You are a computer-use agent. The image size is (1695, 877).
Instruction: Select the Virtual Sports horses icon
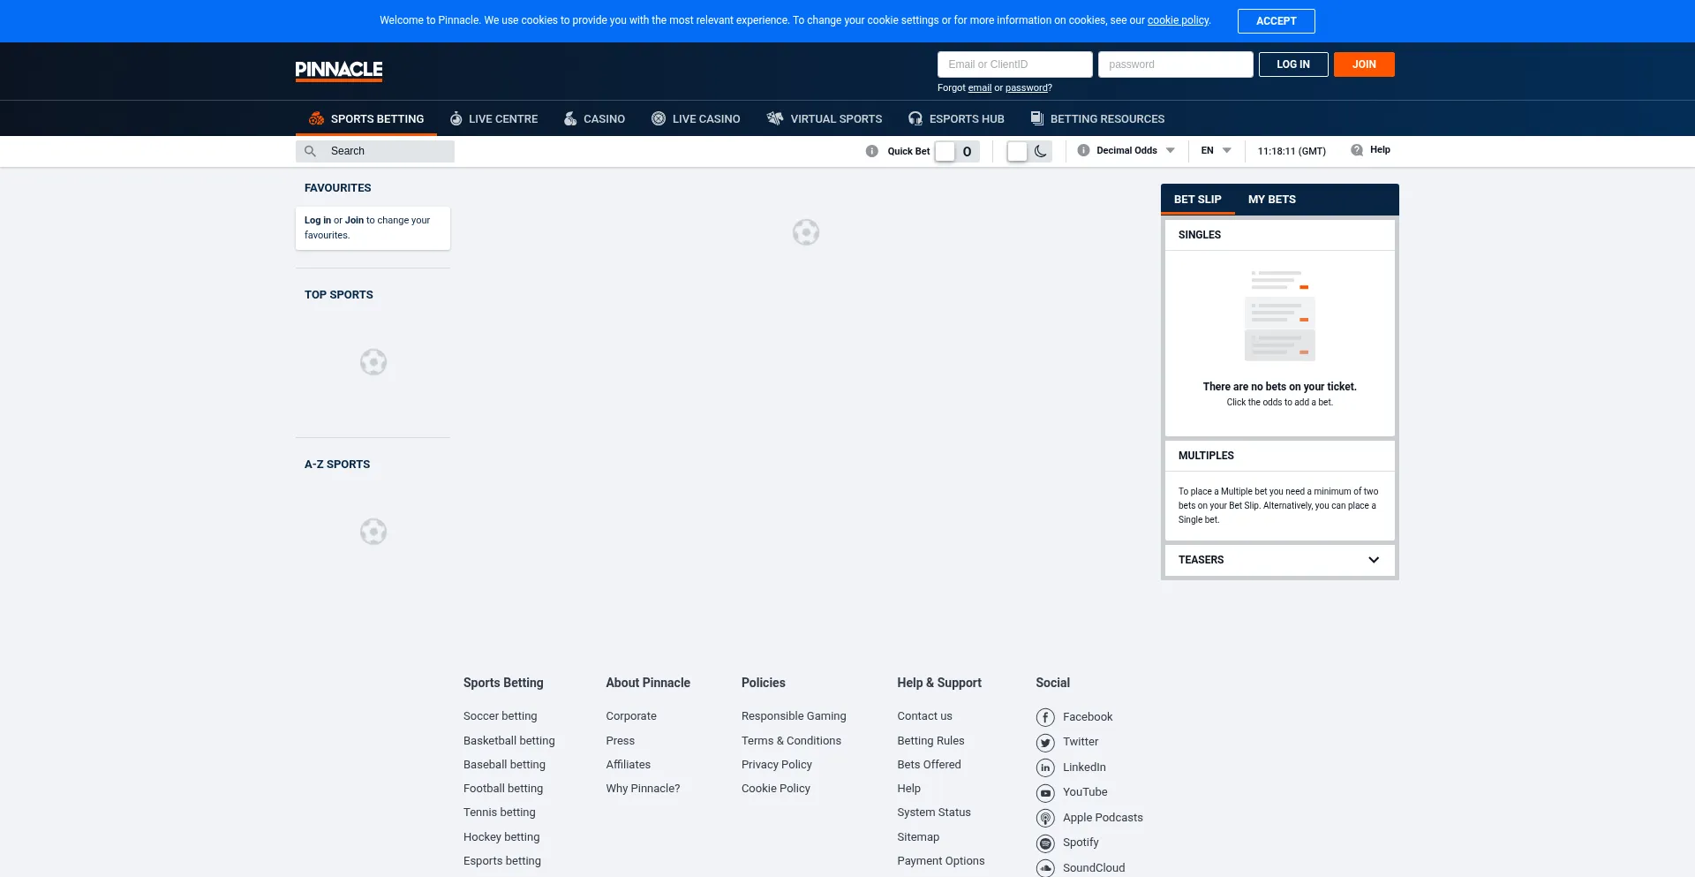775,118
